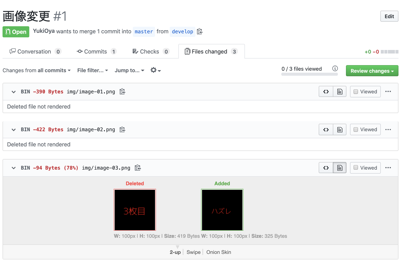
Task: Select the Files changed tab
Action: pyautogui.click(x=211, y=51)
